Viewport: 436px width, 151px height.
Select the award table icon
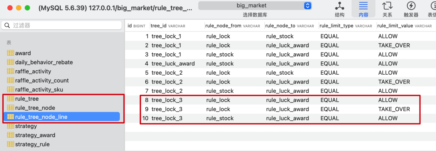click(10, 53)
